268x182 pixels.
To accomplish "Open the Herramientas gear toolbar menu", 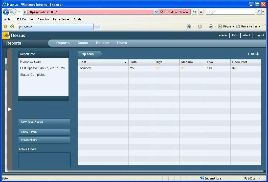I will click(248, 26).
